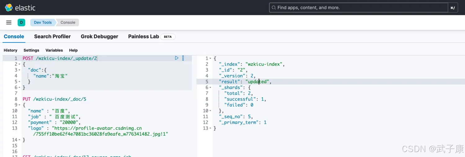
Task: Open the hamburger navigation menu
Action: coord(9,22)
